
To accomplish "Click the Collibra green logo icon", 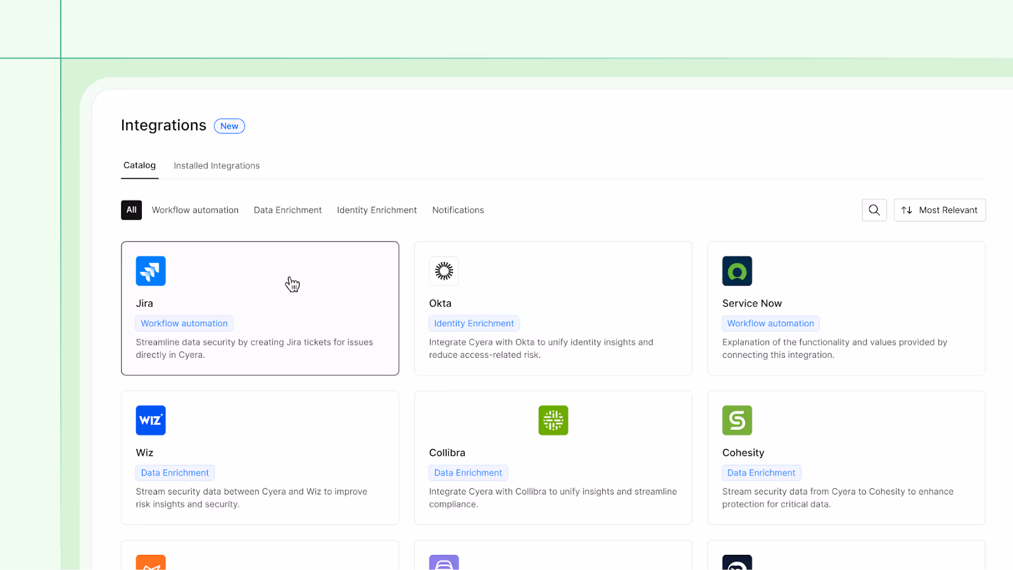I will click(553, 421).
